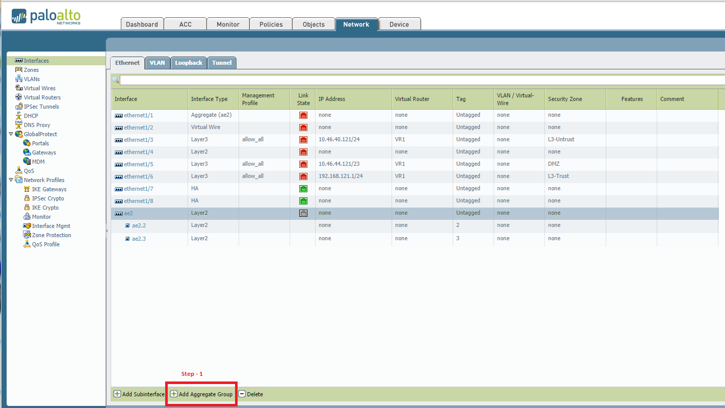Open the VLAN interfaces tab
The height and width of the screenshot is (408, 725).
[x=157, y=63]
